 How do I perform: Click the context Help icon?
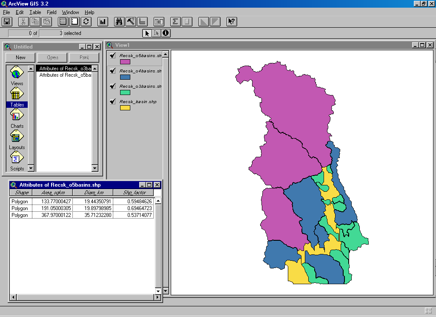pos(231,21)
